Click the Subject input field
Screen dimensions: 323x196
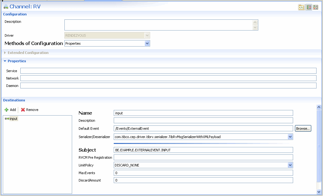[x=203, y=150]
